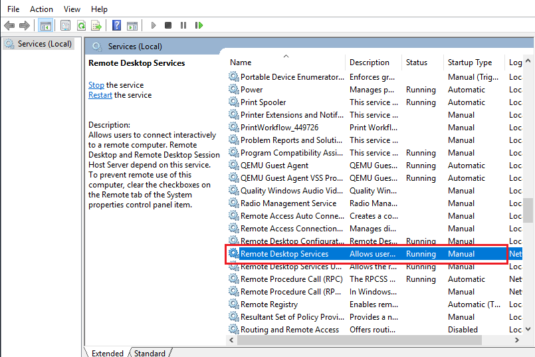
Task: Click the Refresh toolbar icon
Action: [81, 25]
